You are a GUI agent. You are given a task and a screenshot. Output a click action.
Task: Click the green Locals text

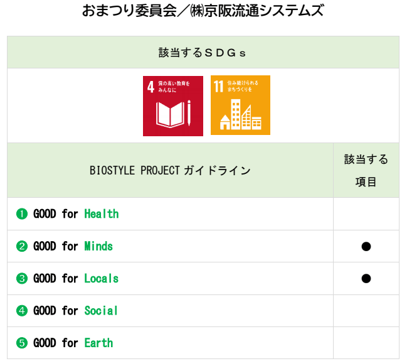click(102, 279)
